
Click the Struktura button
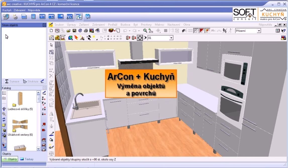click(x=31, y=81)
